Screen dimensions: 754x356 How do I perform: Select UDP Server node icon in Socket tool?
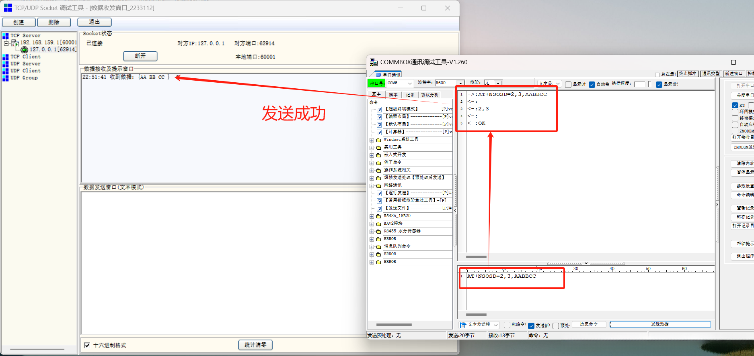6,64
